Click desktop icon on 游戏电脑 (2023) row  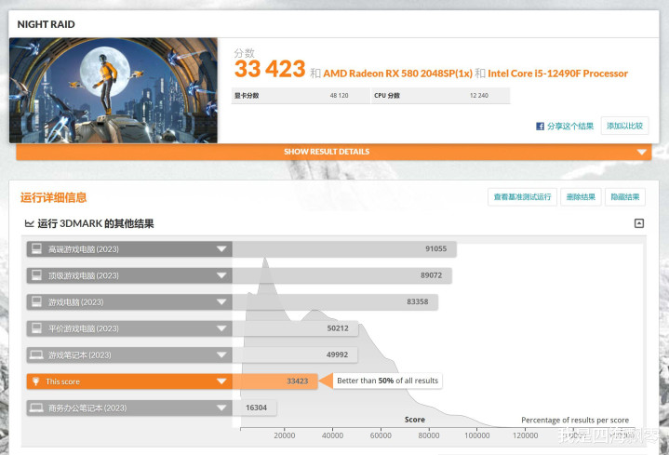click(x=36, y=301)
